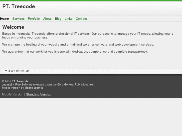This screenshot has width=182, height=136.
Task: Visit the Mobile Joomla! footer link
Action: (x=34, y=88)
